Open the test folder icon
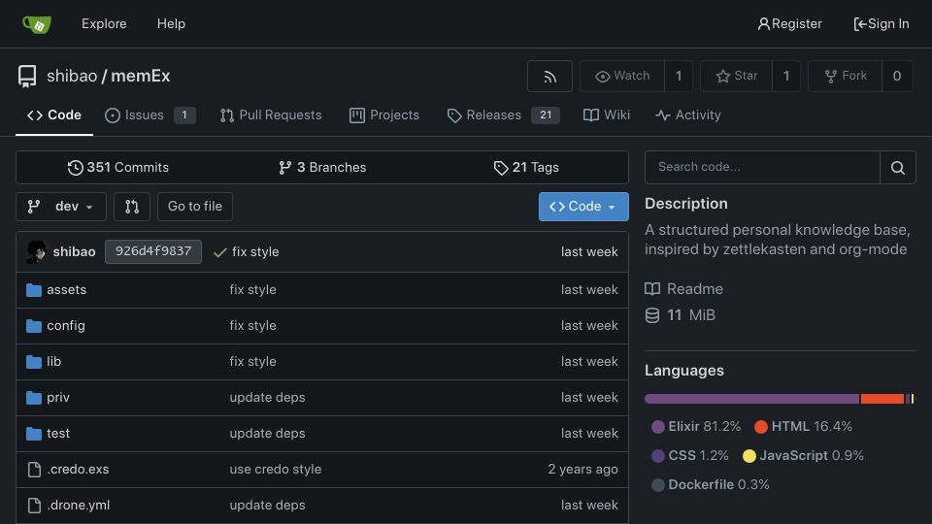Image resolution: width=932 pixels, height=524 pixels. [34, 434]
